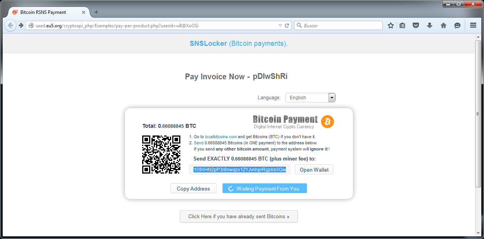The height and width of the screenshot is (239, 484).
Task: Reload the page with refresh icon
Action: [287, 25]
